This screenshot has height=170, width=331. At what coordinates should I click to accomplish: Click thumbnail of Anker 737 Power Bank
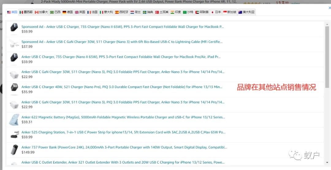pos(14,150)
